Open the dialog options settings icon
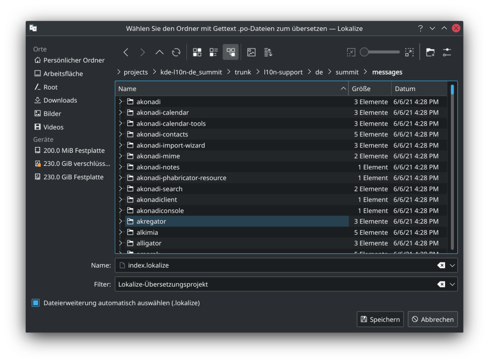 click(447, 52)
